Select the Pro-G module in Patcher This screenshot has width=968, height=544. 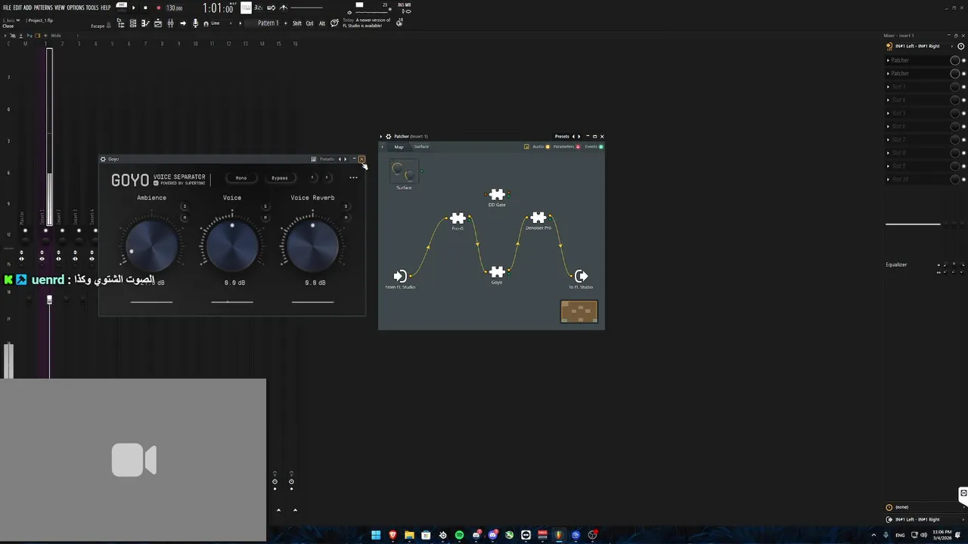tap(458, 219)
